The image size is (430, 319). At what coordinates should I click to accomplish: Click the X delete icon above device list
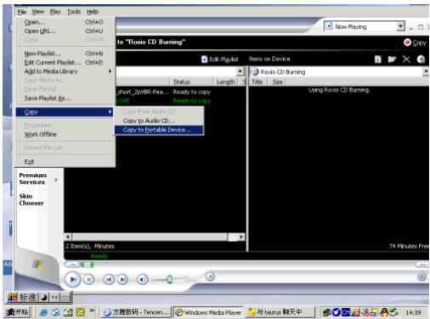tap(406, 59)
